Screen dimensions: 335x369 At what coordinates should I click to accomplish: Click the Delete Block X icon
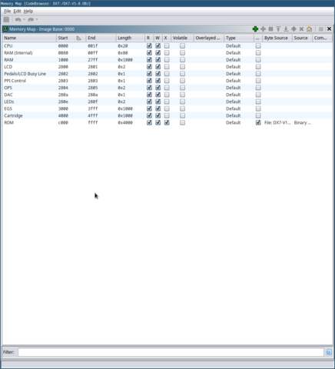[301, 29]
